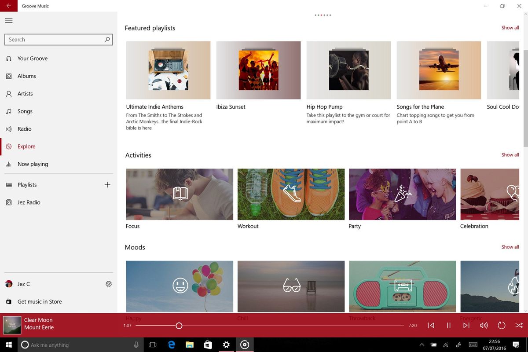Image resolution: width=528 pixels, height=352 pixels.
Task: Open the Ibiza Sunset playlist thumbnail
Action: (258, 70)
